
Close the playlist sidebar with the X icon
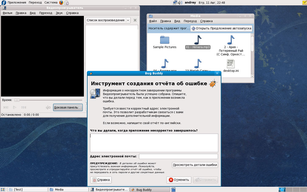pyautogui.click(x=135, y=20)
